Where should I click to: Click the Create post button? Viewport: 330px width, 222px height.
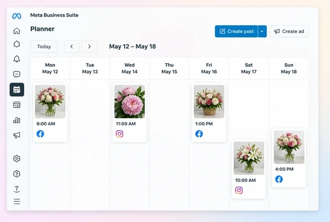tap(237, 31)
